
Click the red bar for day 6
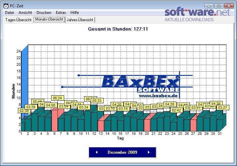pyautogui.click(x=55, y=121)
